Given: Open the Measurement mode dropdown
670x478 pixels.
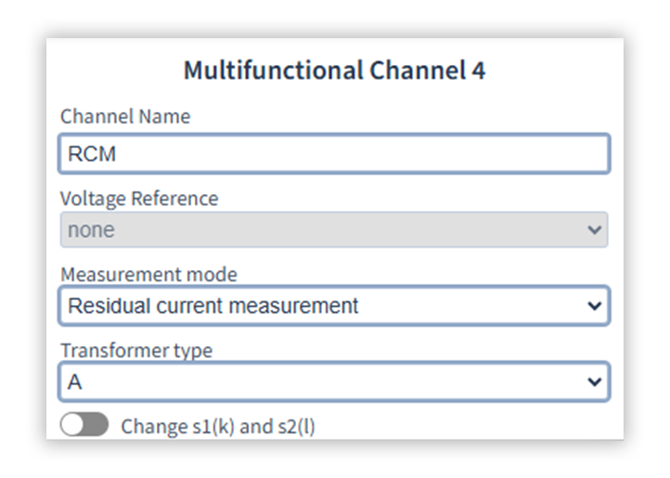Looking at the screenshot, I should [x=334, y=305].
